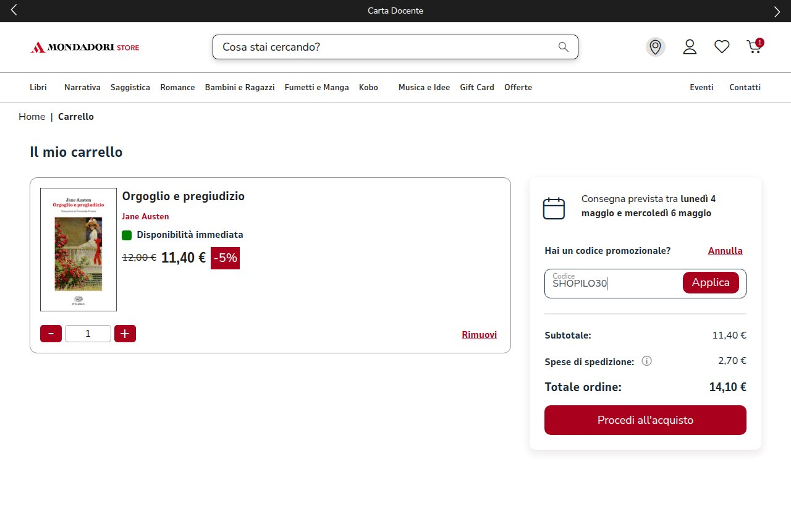Click the Carta Docente banner text
The image size is (791, 514).
395,11
